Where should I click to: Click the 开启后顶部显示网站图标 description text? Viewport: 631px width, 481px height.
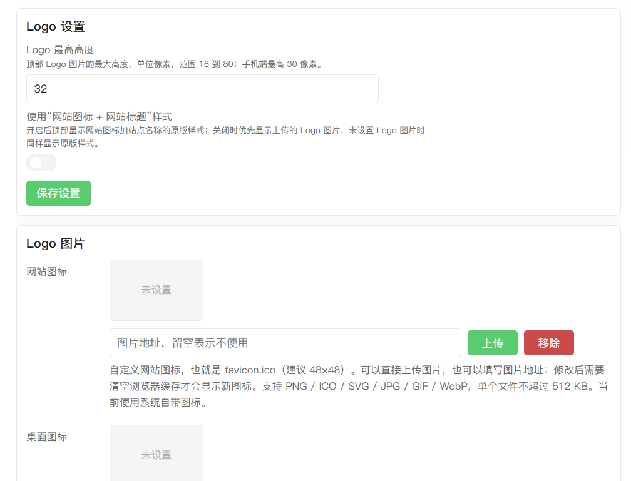[x=225, y=130]
